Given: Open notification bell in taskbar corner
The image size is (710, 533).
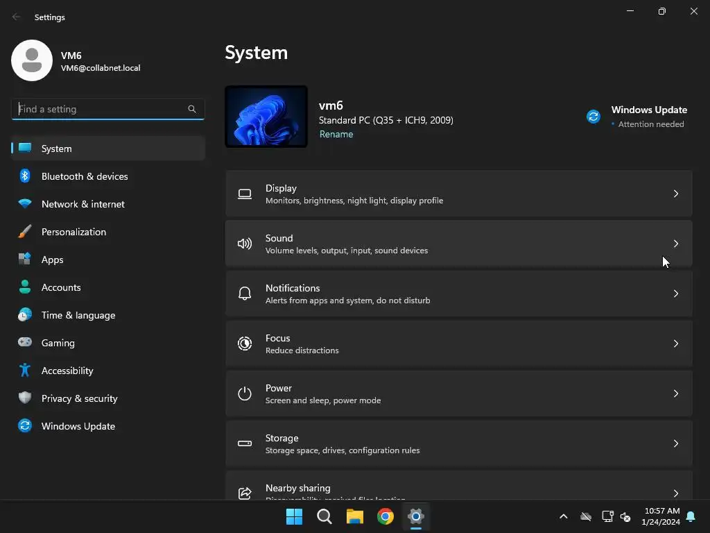Looking at the screenshot, I should [691, 516].
